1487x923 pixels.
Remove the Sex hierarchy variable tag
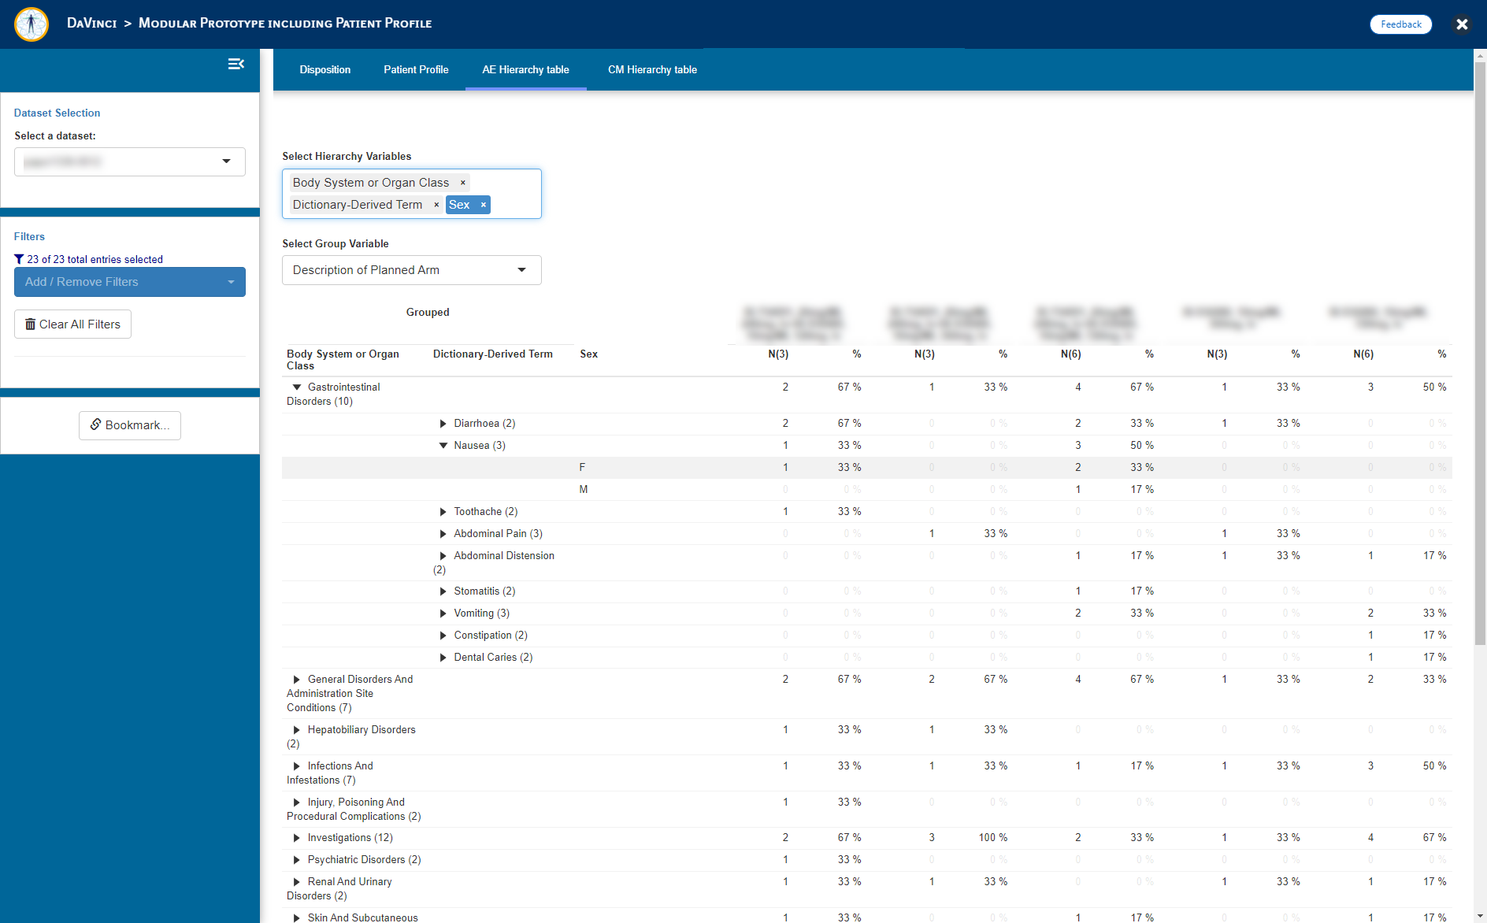pyautogui.click(x=484, y=205)
